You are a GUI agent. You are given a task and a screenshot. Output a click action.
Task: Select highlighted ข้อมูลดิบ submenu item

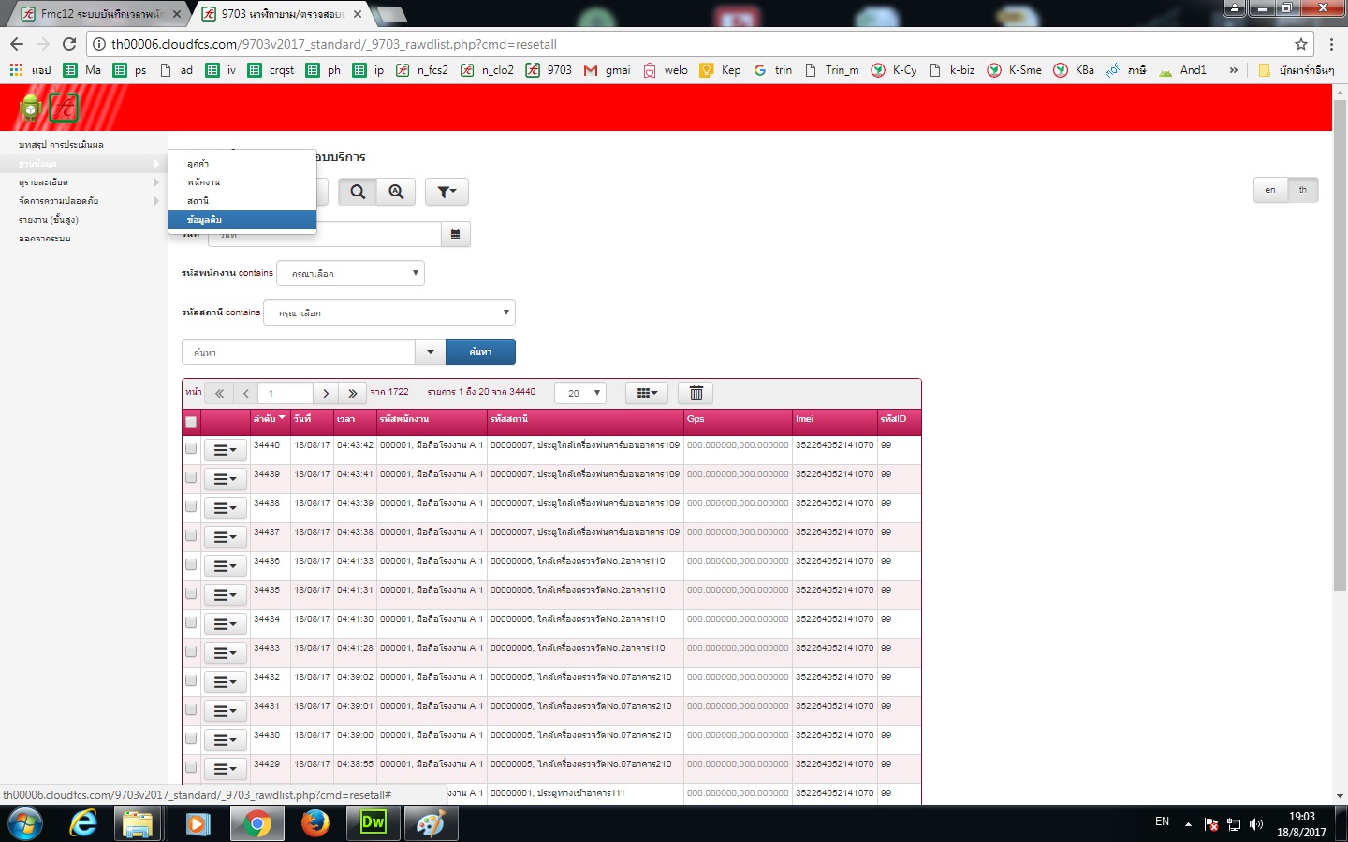pos(242,220)
